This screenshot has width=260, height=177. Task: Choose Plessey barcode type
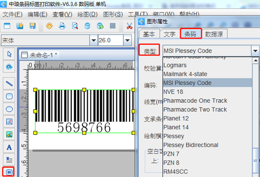[207, 136]
